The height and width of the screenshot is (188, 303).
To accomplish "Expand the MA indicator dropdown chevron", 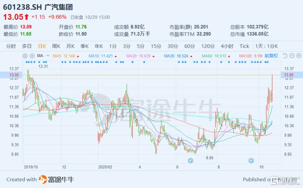I will click(48, 56).
